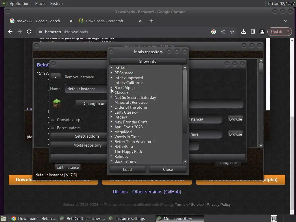The image size is (296, 222).
Task: Click Close in Mods repository
Action: pyautogui.click(x=168, y=169)
